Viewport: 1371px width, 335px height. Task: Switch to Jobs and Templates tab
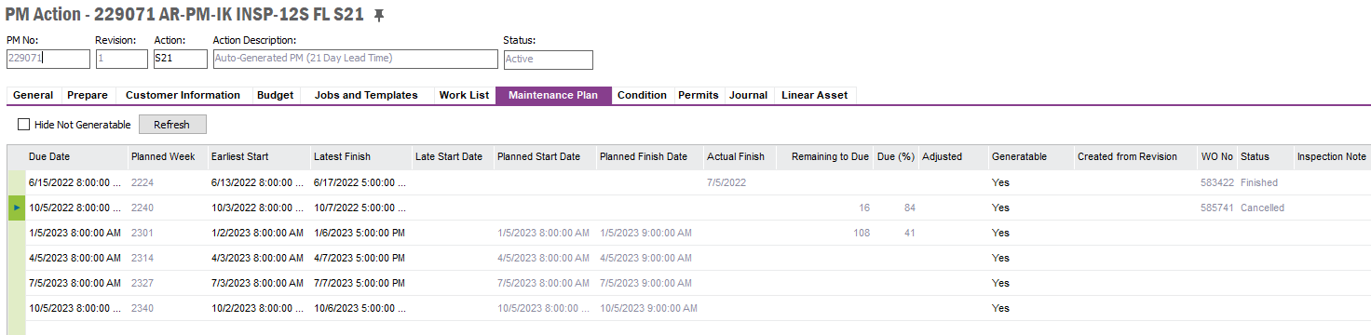tap(366, 95)
